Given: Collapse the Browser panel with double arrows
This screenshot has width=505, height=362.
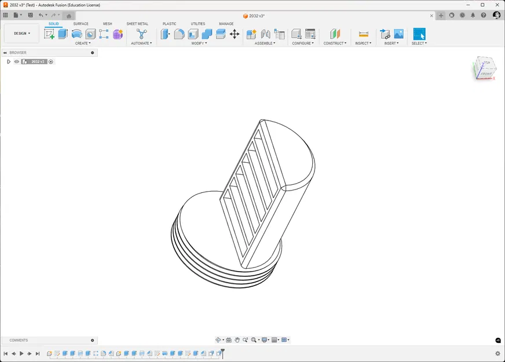Looking at the screenshot, I should (5, 53).
